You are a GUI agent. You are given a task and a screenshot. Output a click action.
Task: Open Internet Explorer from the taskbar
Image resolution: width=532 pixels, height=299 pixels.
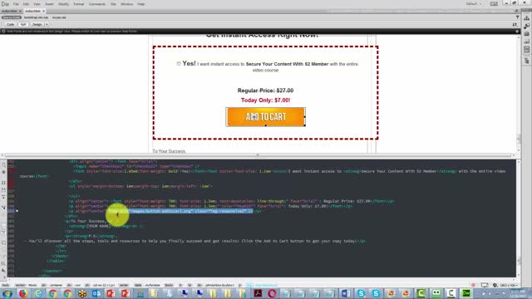(37, 293)
